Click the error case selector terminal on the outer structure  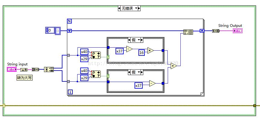tap(4, 106)
